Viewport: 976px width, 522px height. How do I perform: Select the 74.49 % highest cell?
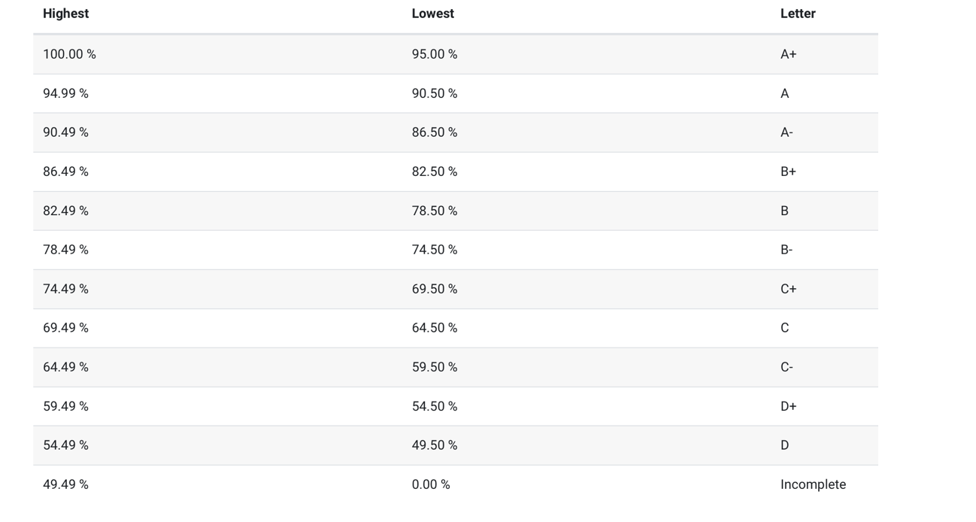(x=65, y=289)
